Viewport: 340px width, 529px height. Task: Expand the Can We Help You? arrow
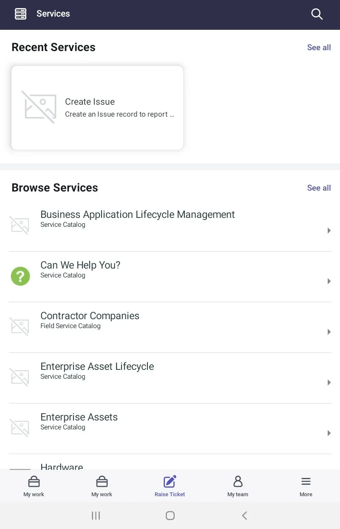coord(329,281)
